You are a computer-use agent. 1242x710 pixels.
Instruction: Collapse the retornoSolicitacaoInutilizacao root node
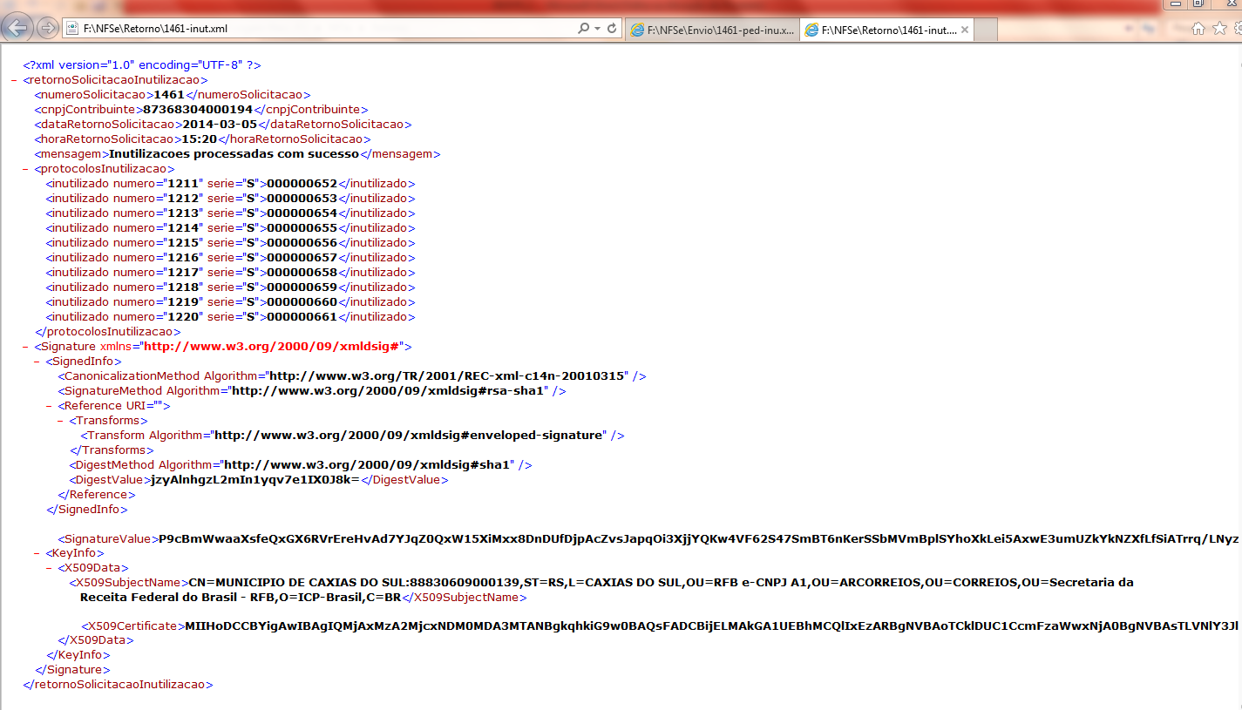click(15, 80)
